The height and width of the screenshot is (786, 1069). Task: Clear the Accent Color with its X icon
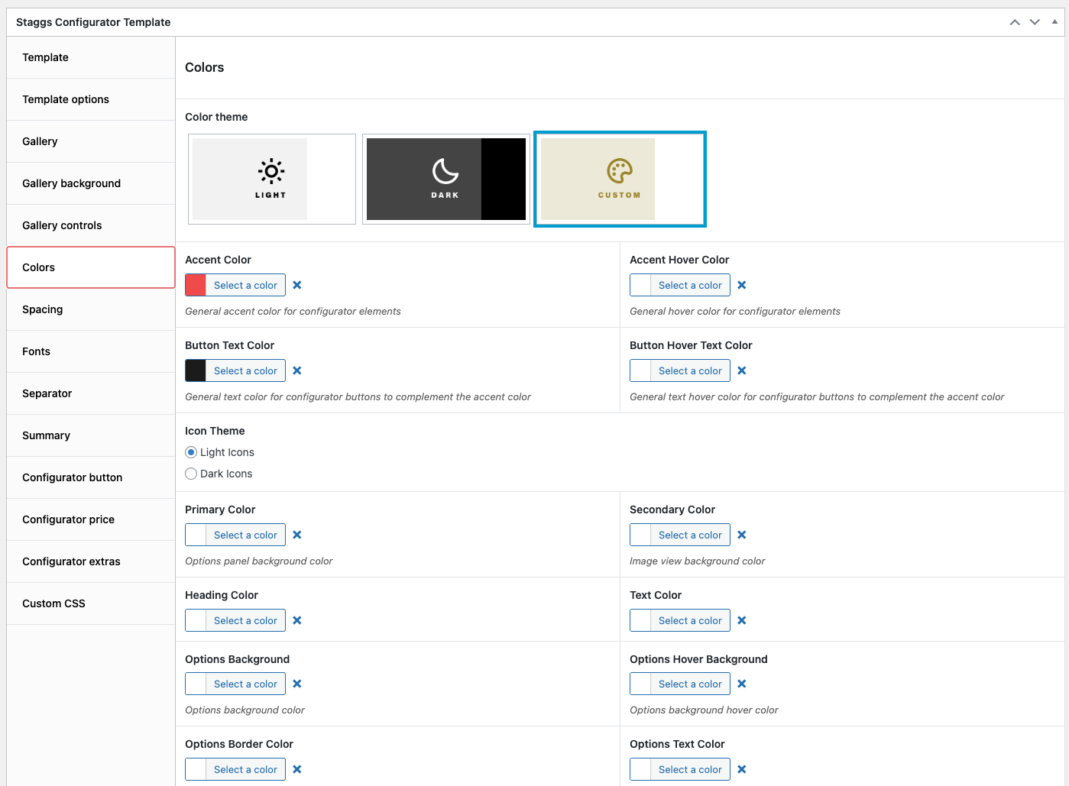click(297, 285)
